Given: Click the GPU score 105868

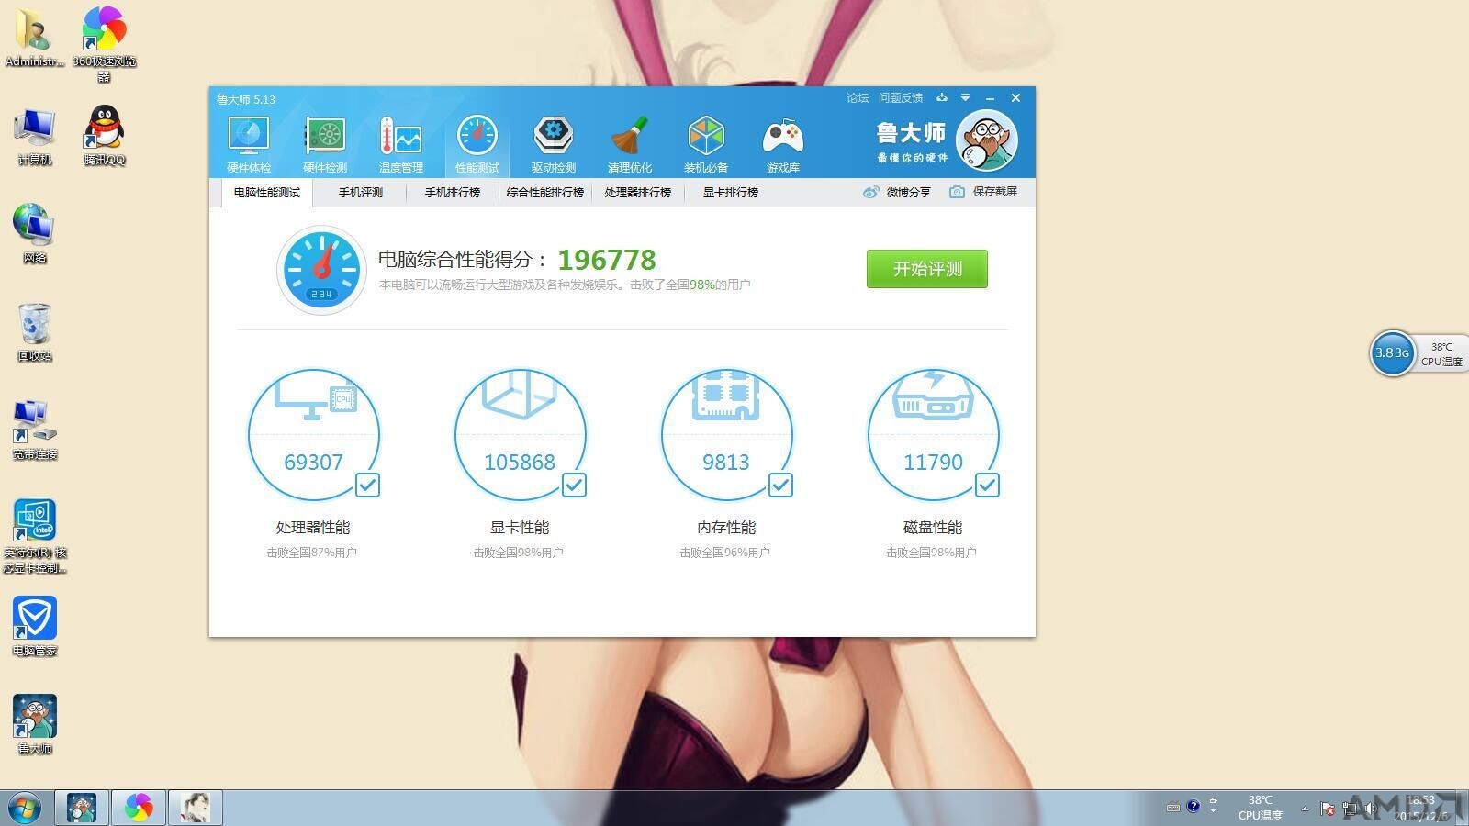Looking at the screenshot, I should point(520,463).
